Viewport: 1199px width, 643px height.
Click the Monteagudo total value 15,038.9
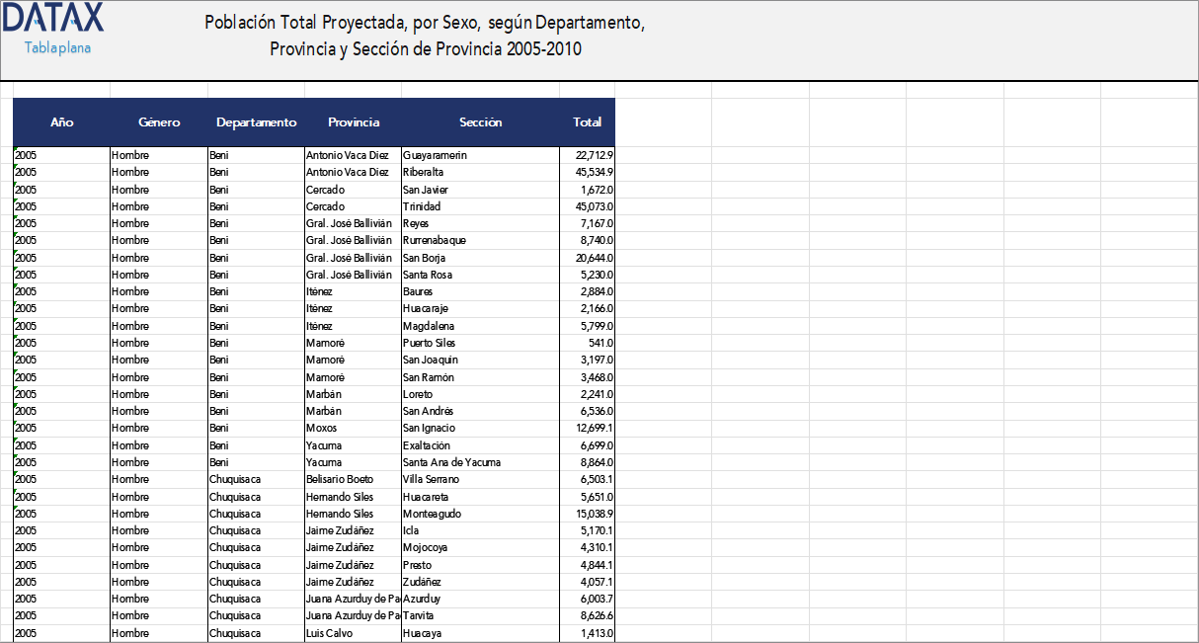586,514
